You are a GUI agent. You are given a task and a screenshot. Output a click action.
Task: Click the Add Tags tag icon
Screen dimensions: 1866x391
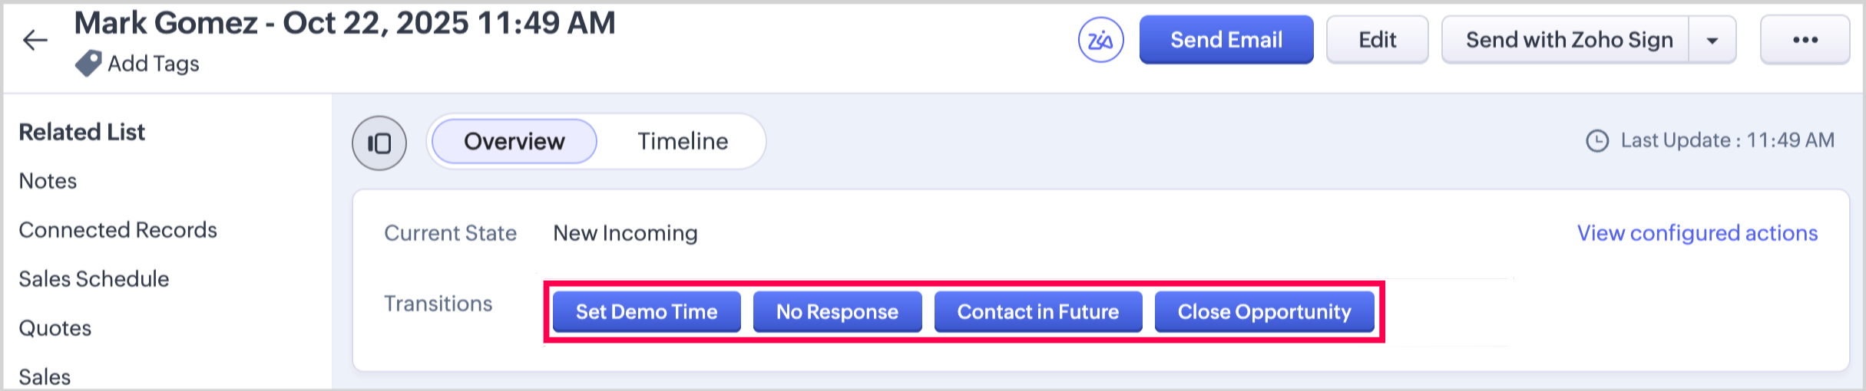[x=88, y=64]
